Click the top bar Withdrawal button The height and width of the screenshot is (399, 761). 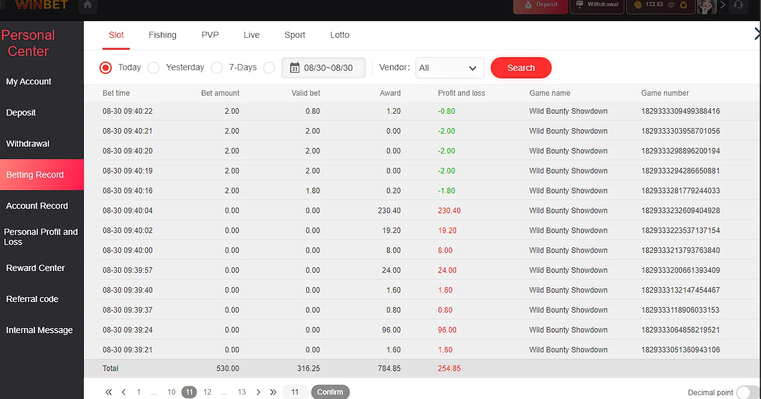pos(596,6)
